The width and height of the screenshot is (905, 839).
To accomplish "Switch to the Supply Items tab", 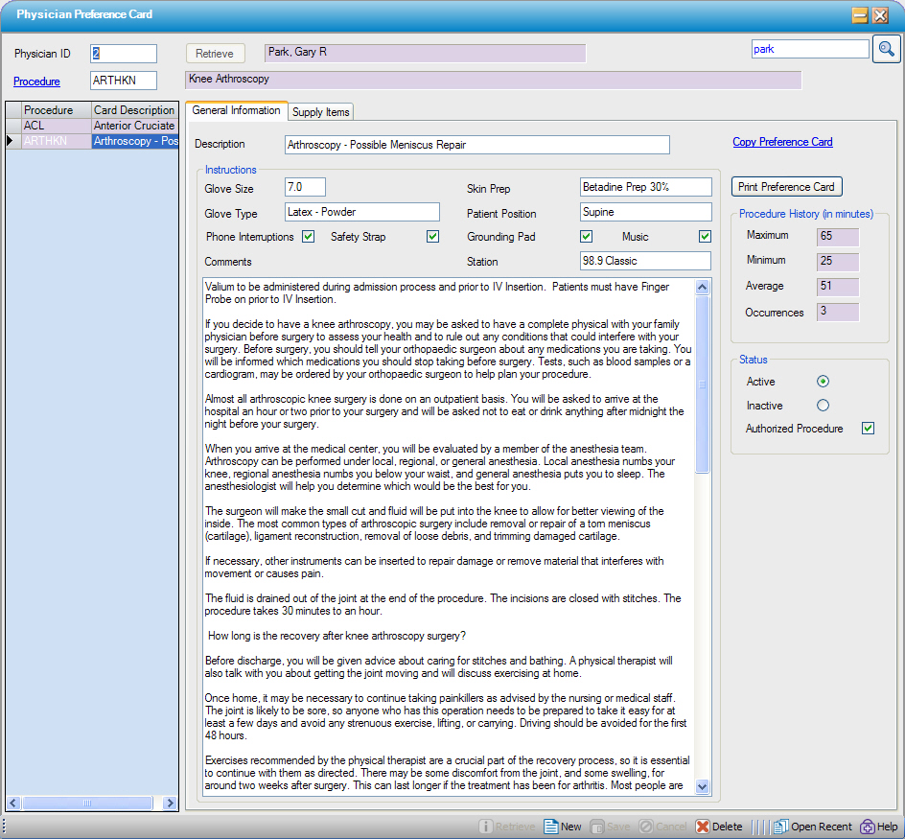I will pyautogui.click(x=321, y=112).
